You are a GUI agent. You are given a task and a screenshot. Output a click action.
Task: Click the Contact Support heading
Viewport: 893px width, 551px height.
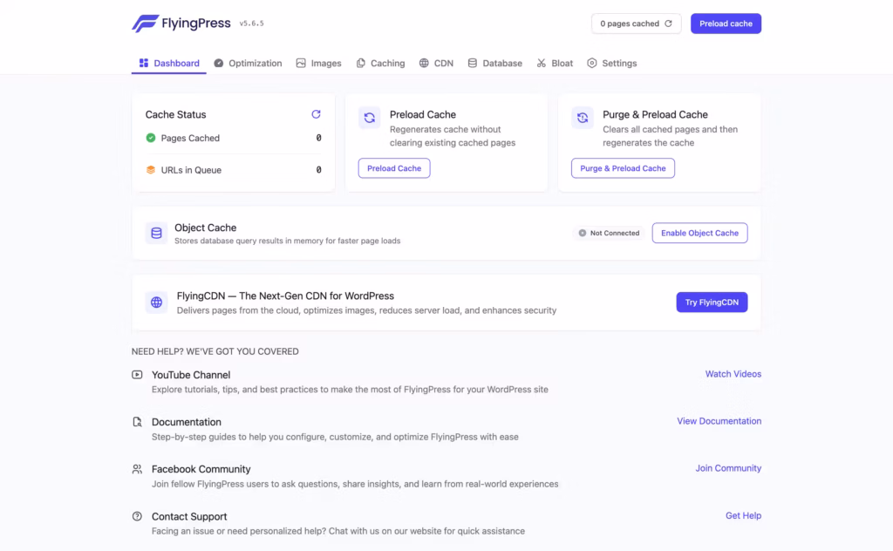point(189,516)
